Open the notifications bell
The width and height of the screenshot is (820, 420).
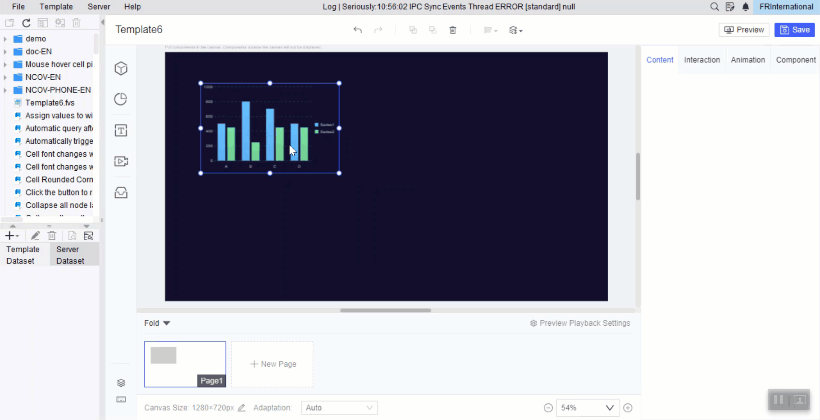point(746,7)
